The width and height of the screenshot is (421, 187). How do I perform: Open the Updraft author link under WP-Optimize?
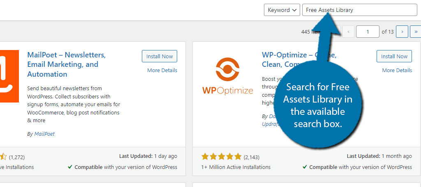point(271,124)
